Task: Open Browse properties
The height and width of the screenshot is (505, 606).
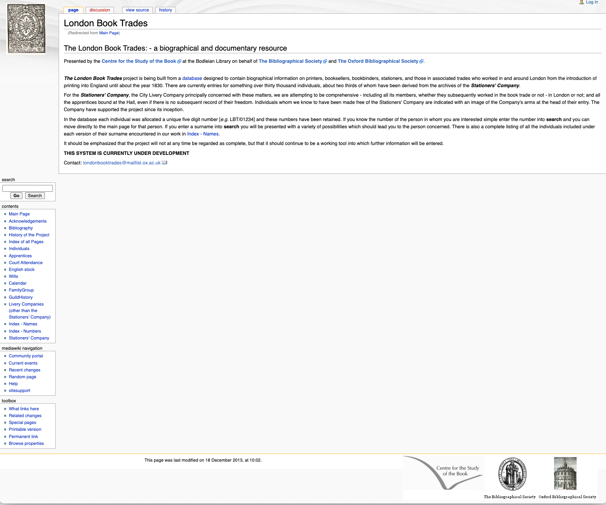Action: [x=26, y=443]
